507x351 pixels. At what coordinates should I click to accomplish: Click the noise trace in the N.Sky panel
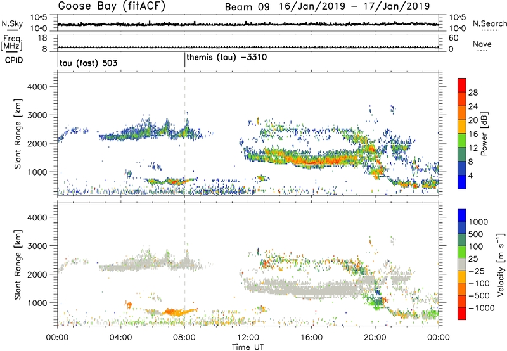click(248, 24)
